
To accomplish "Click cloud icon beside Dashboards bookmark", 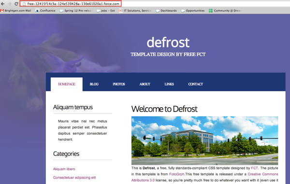I will [158, 11].
